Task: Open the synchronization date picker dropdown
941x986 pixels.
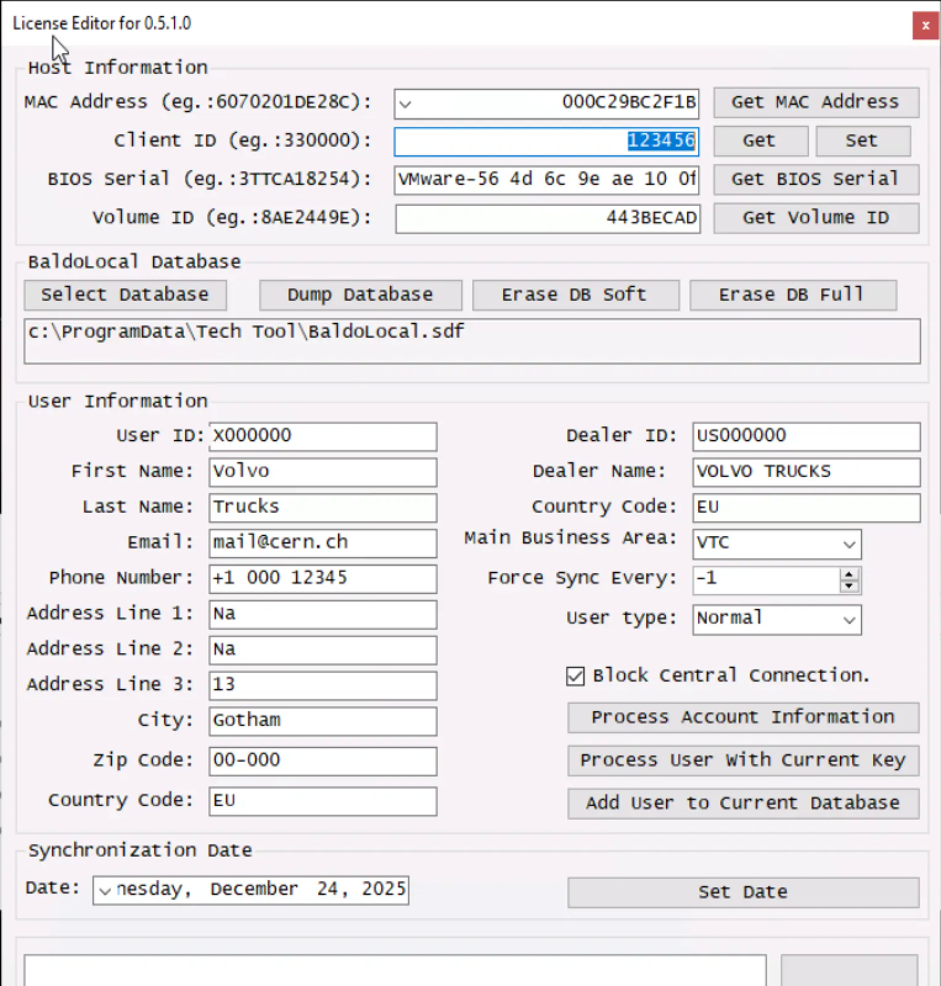Action: tap(105, 890)
